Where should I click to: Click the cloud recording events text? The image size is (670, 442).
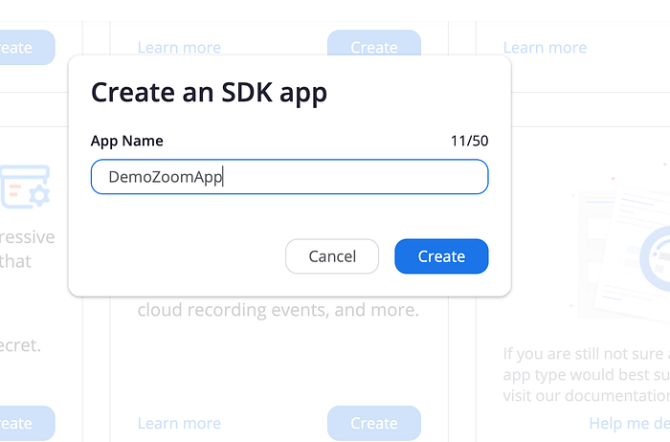tap(279, 310)
